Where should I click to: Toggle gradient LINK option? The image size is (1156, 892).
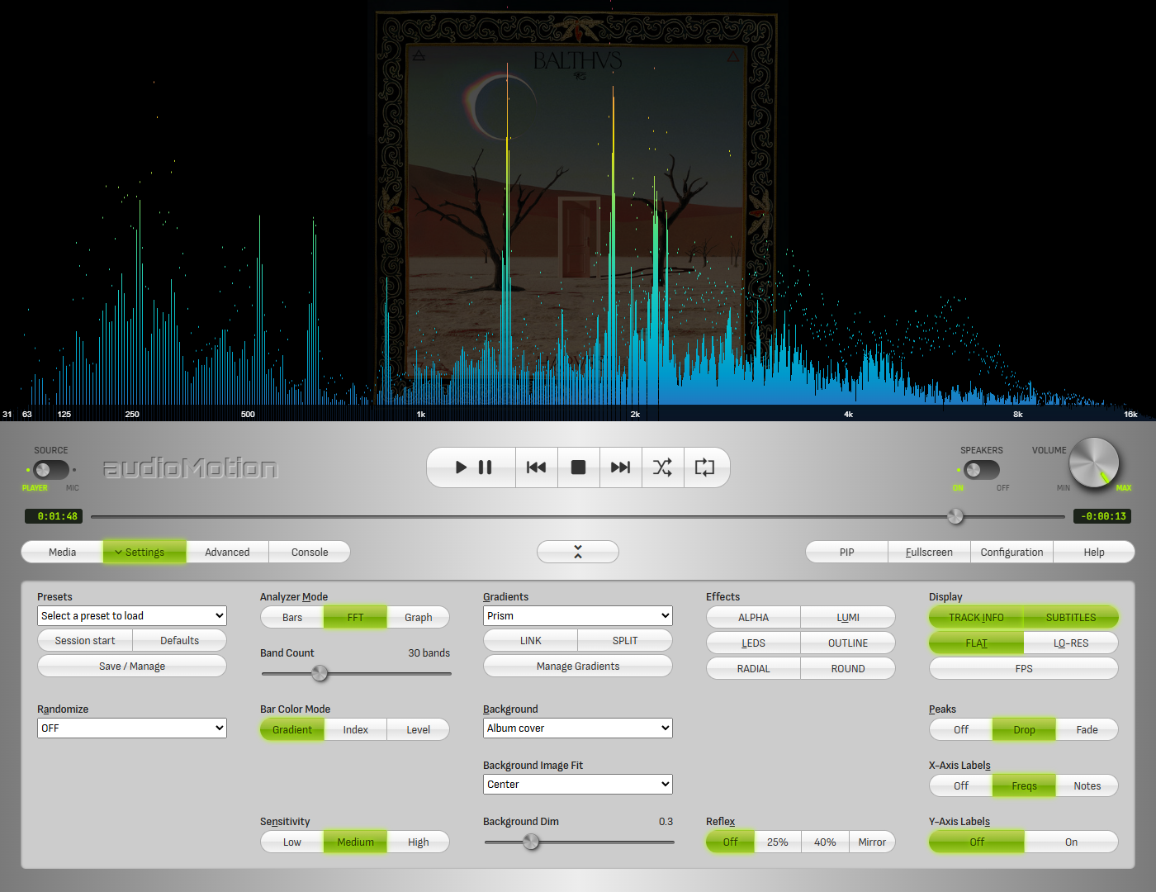click(x=531, y=640)
